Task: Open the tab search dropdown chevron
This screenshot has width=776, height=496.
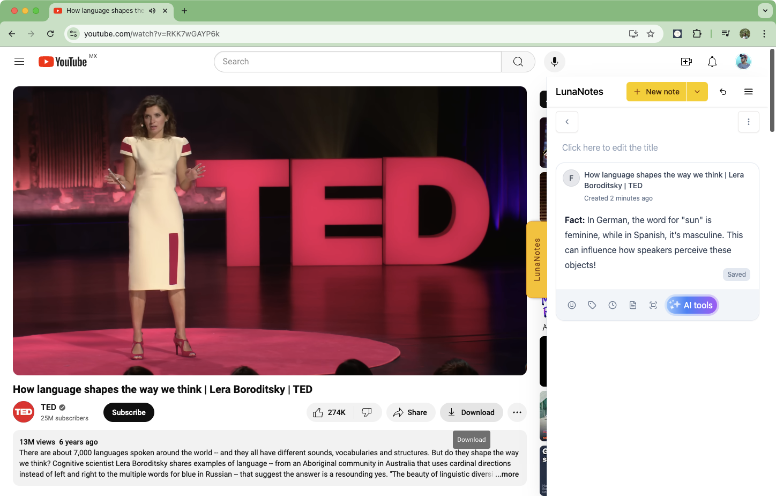Action: [x=765, y=10]
